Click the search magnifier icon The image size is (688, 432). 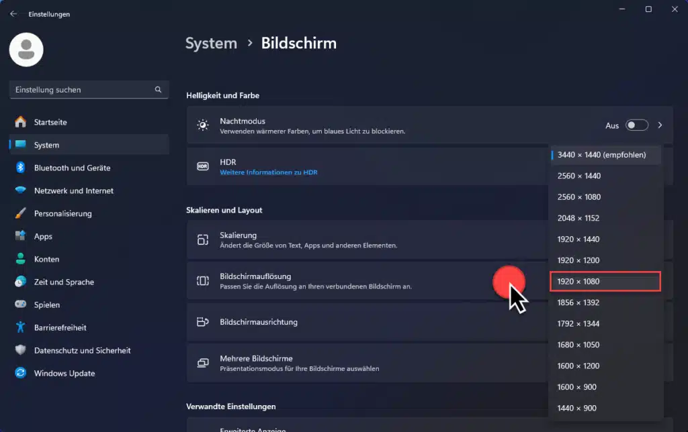pos(158,89)
